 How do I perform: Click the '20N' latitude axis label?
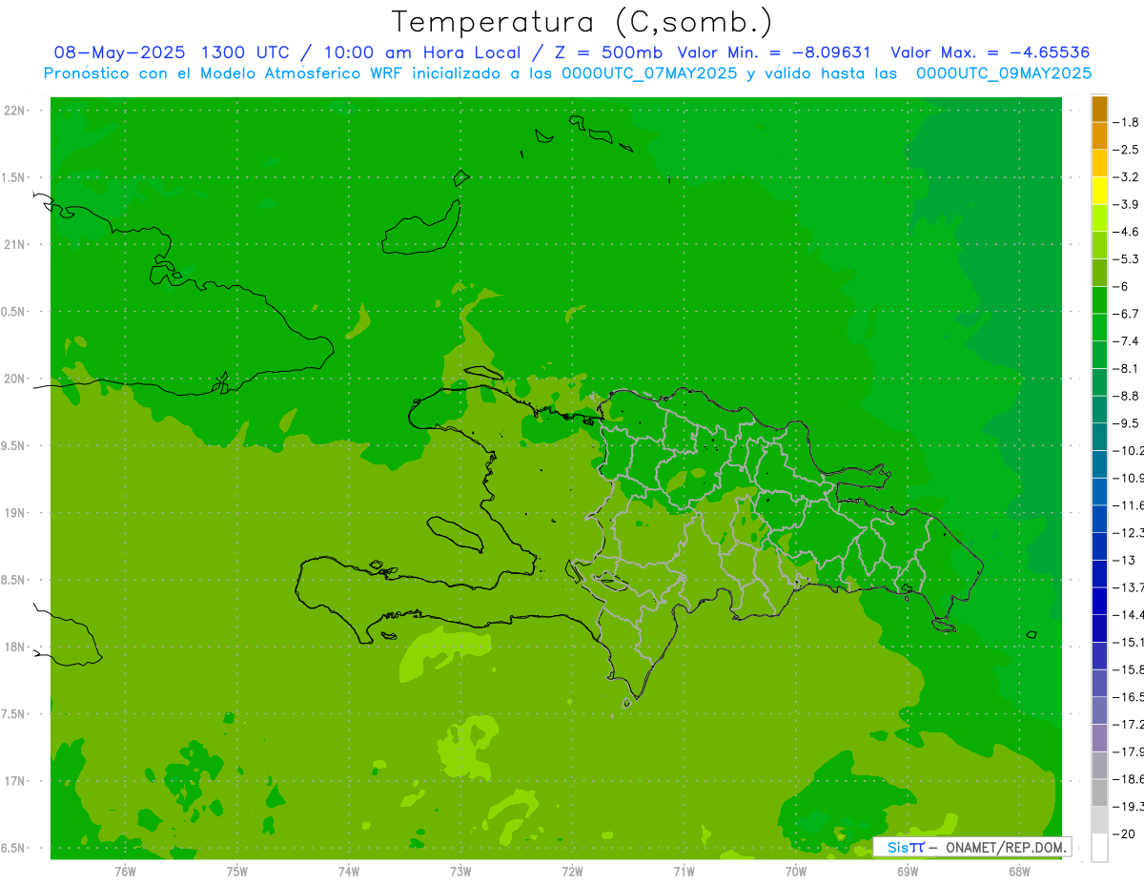pos(15,379)
